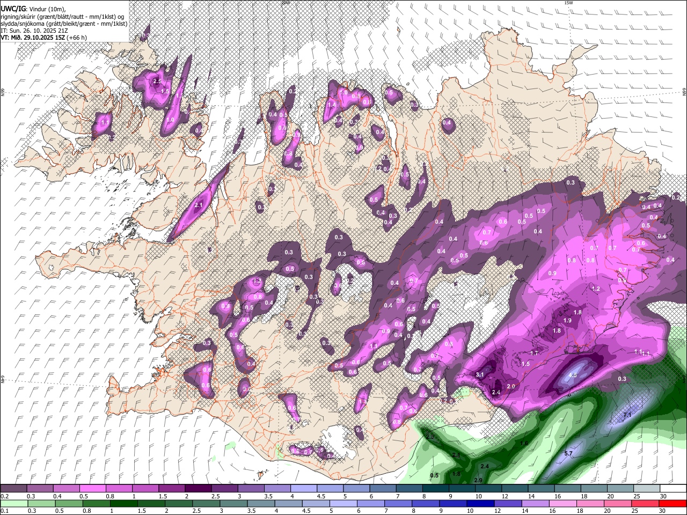Click the 0.1 label in the rain legend
The image size is (687, 515).
pos(4,511)
